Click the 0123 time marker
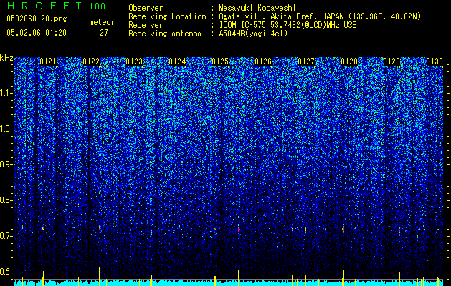The image size is (451, 286). [x=134, y=61]
